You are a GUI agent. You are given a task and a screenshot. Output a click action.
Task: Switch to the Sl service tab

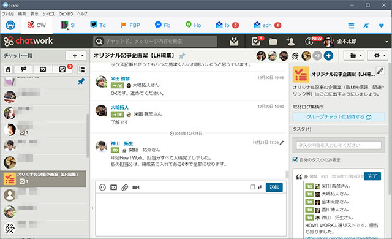68,25
